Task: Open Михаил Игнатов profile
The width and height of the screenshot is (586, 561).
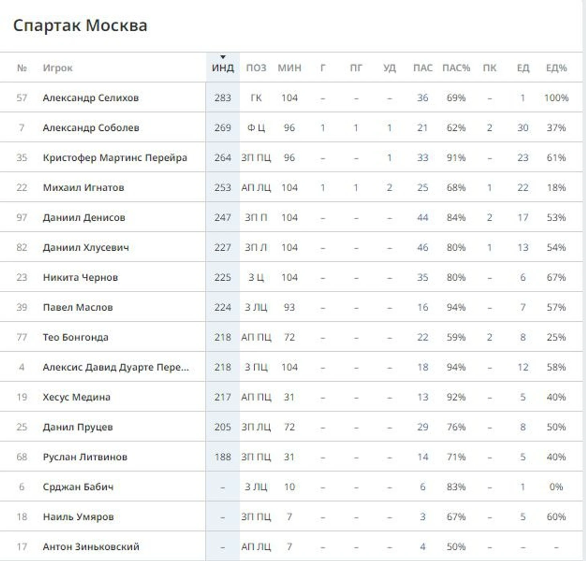Action: pyautogui.click(x=83, y=188)
